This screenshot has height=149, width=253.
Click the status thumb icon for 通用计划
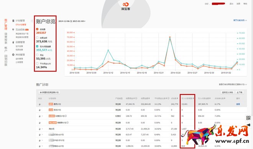tap(40, 104)
